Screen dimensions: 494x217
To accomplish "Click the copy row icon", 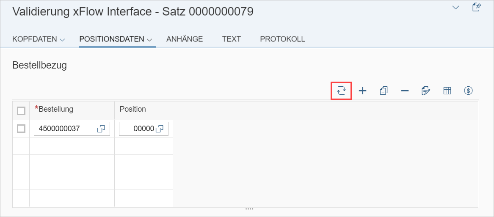I will [x=384, y=91].
